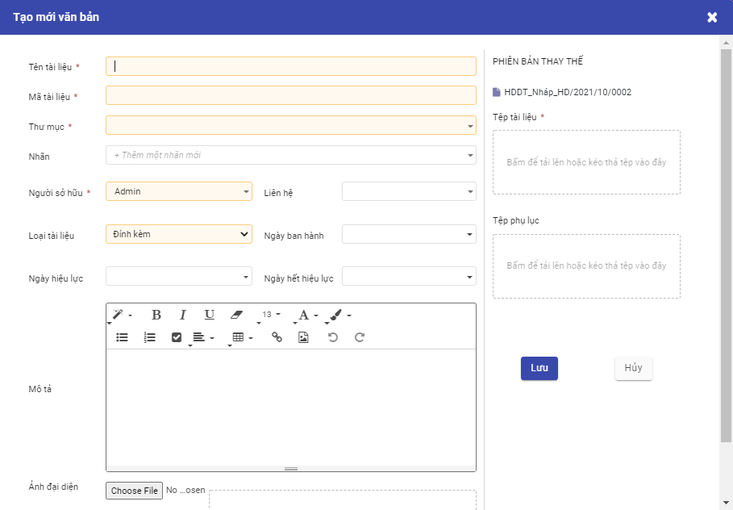733x510 pixels.
Task: Open the table insert menu
Action: [242, 337]
